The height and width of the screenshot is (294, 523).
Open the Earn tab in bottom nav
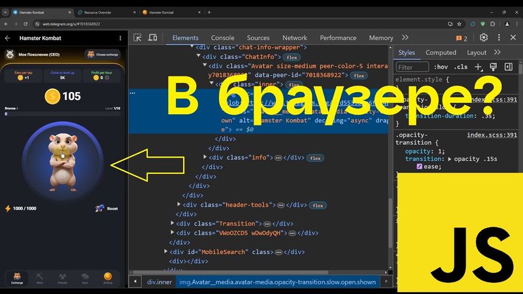pos(85,278)
